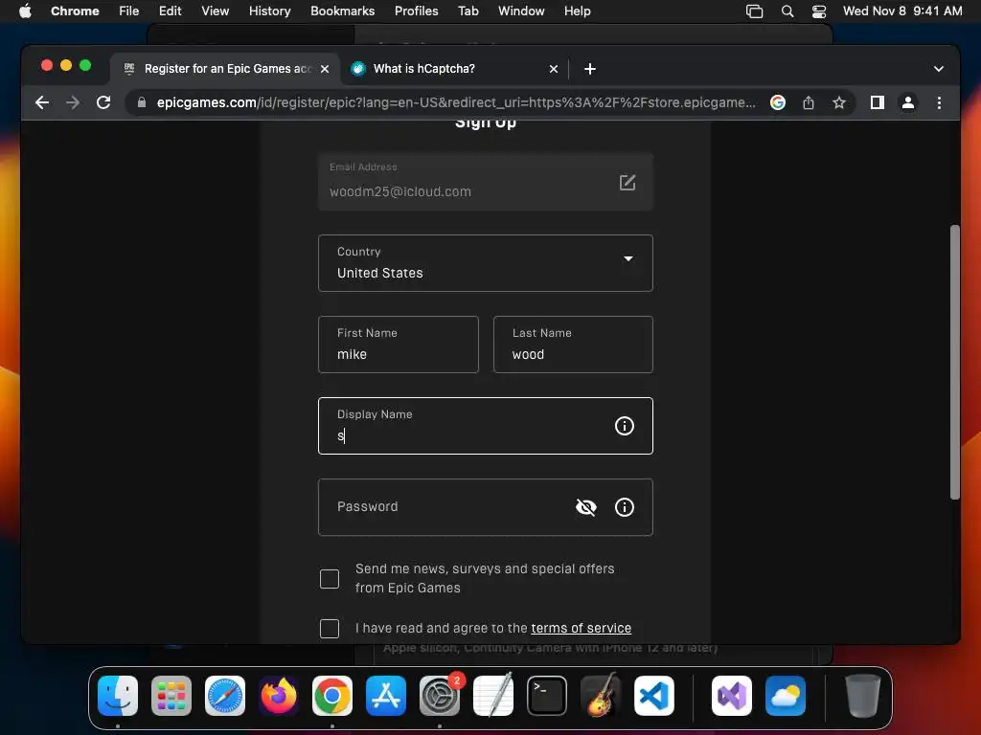
Task: Open the terms of service link
Action: pos(582,628)
